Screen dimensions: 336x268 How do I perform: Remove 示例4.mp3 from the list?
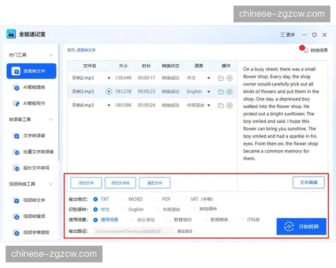coord(230,106)
